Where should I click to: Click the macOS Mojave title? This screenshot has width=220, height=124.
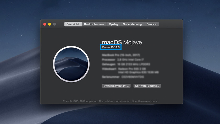122,42
